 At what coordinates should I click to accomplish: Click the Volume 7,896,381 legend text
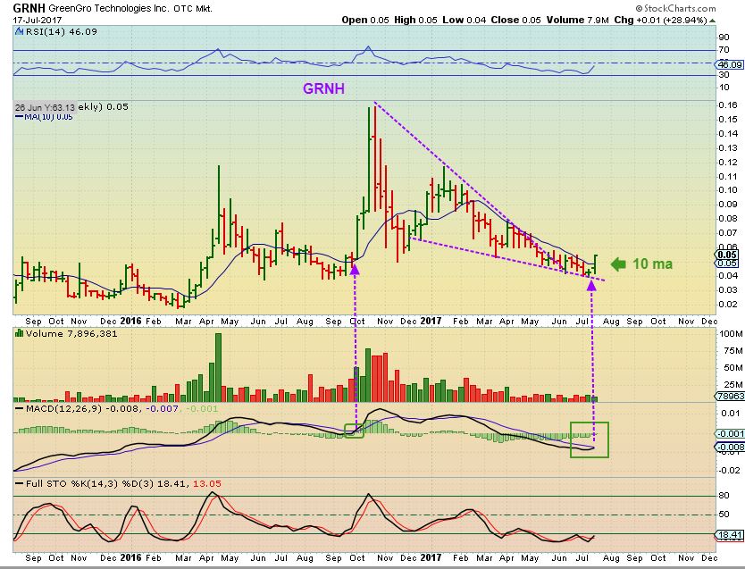[x=71, y=333]
